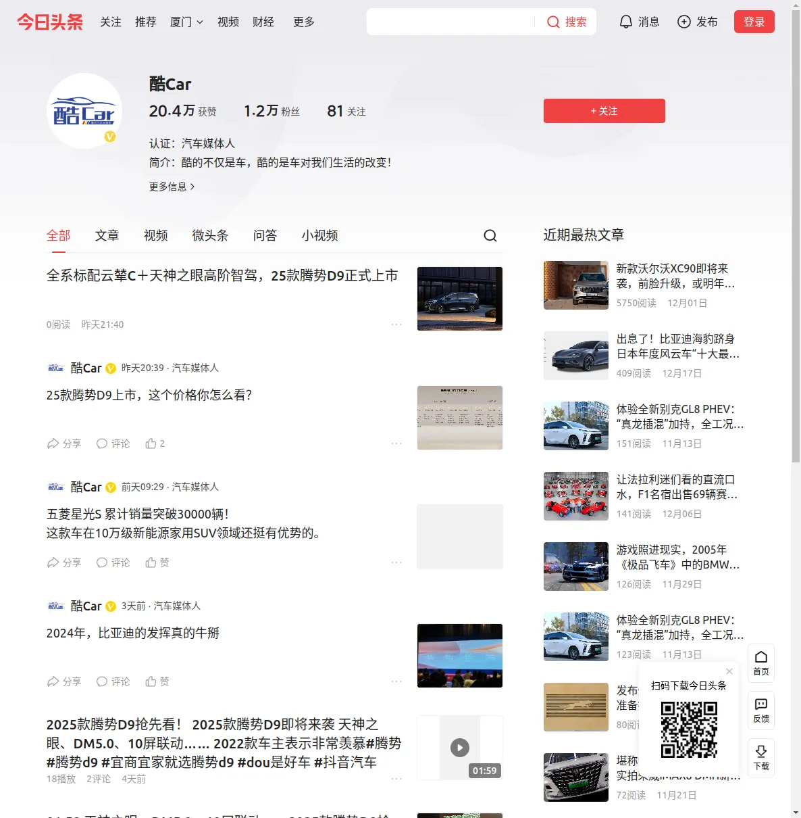Click the header search input field
801x818 pixels.
[450, 22]
